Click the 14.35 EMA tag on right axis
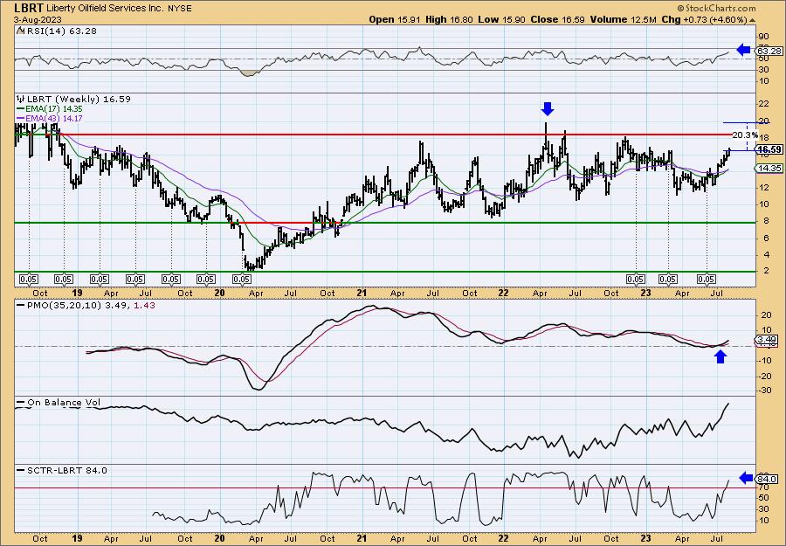The height and width of the screenshot is (546, 786). click(769, 168)
